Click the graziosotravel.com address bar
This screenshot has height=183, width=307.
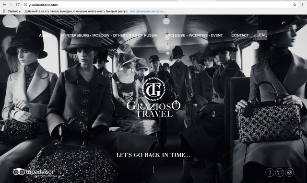(160, 4)
